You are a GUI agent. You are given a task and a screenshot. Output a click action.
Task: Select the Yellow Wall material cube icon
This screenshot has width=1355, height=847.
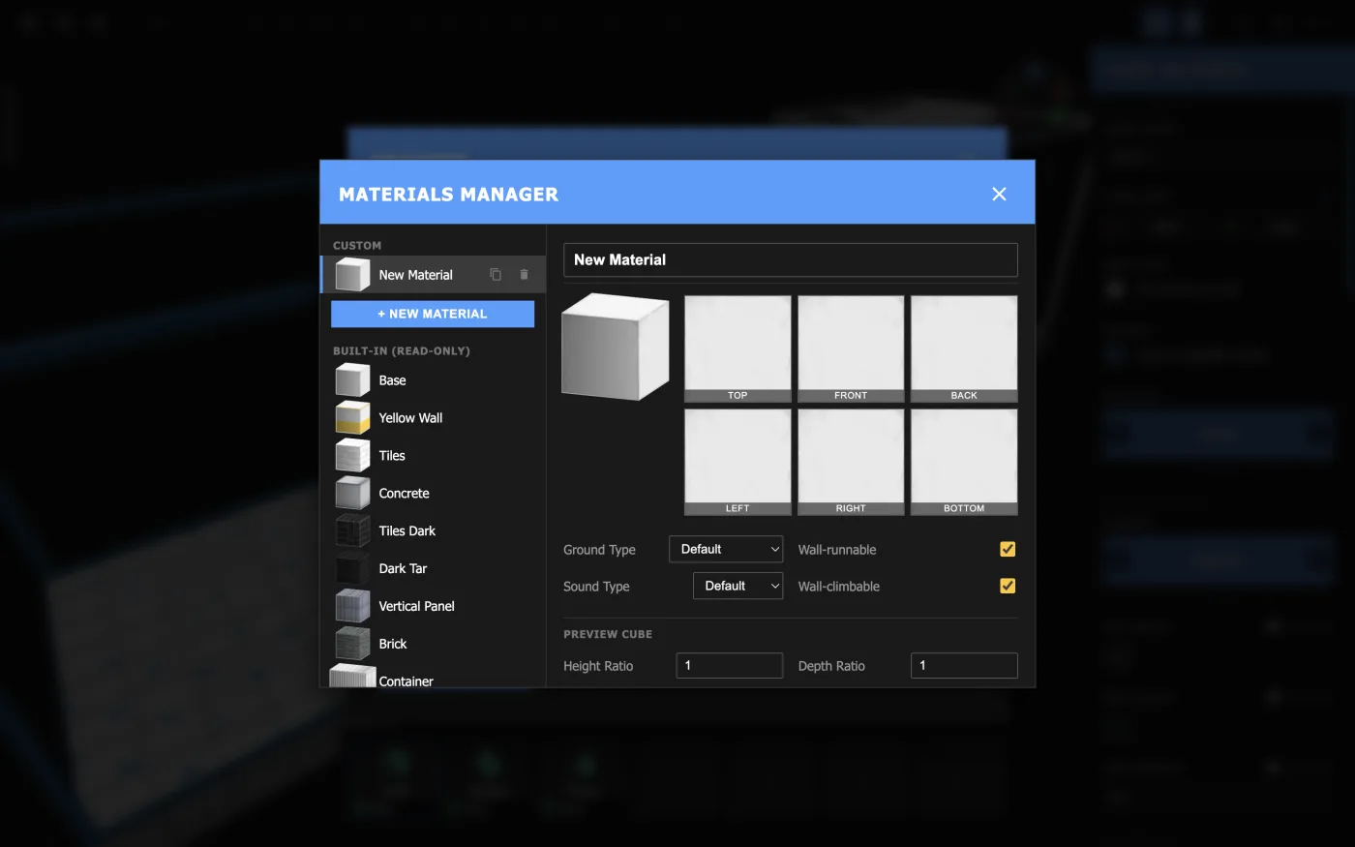pos(352,418)
